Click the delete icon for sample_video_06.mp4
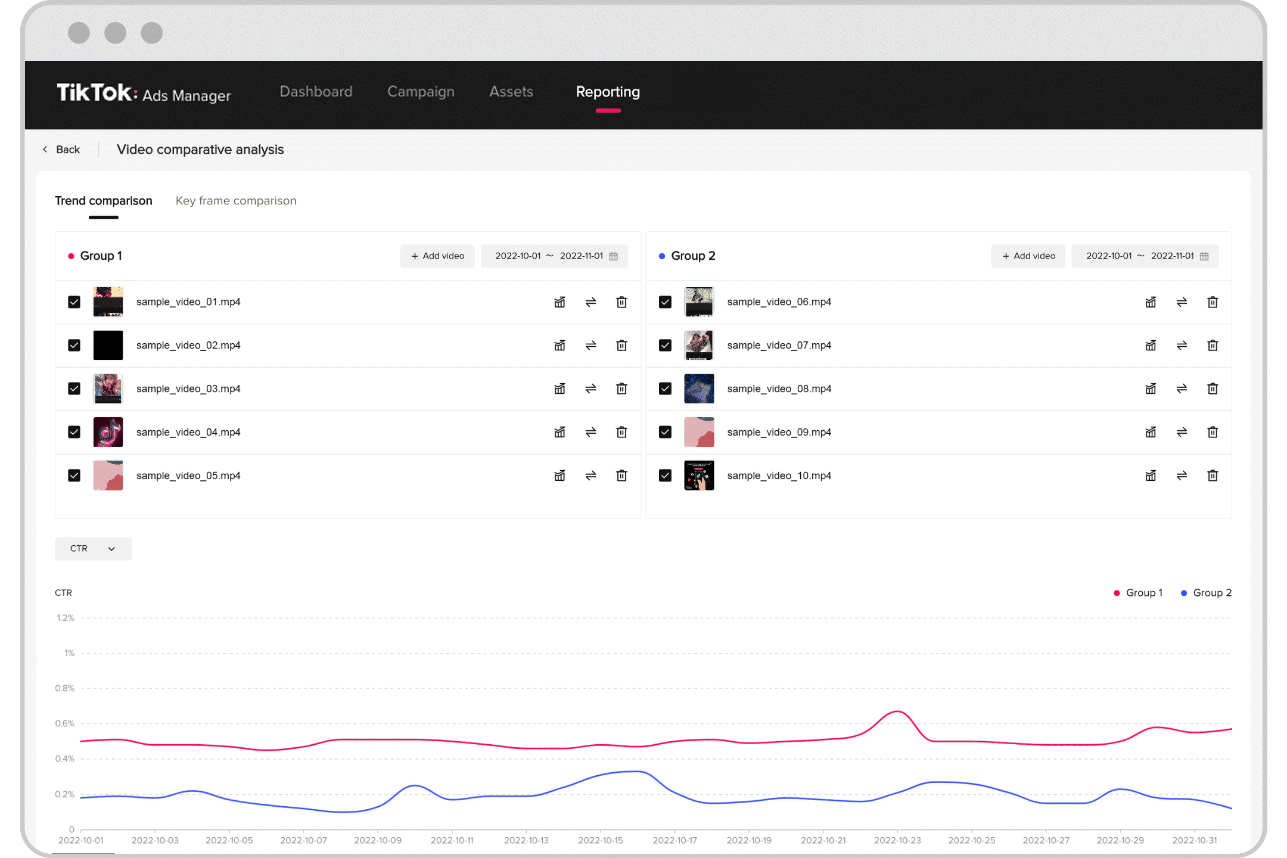1287x858 pixels. [1211, 301]
